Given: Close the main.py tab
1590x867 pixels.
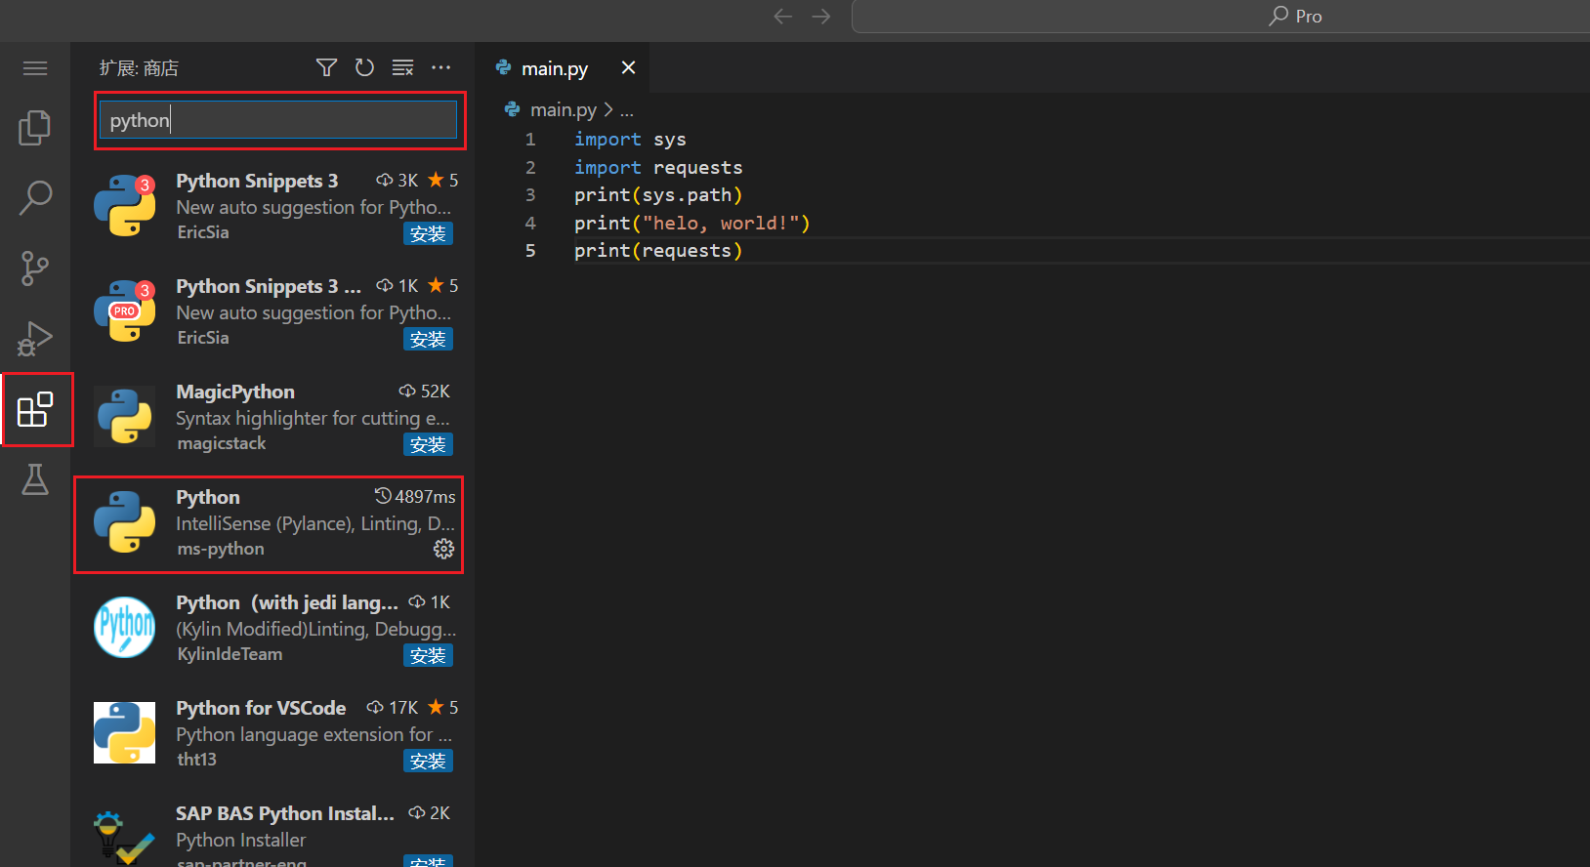Looking at the screenshot, I should [628, 67].
